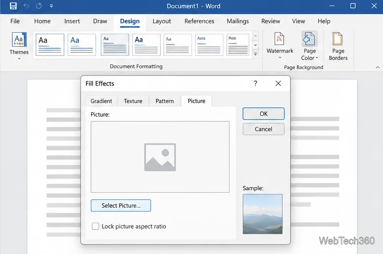Open the Texture tab in Fill Effects
Viewport: 383px width, 254px height.
tap(133, 101)
